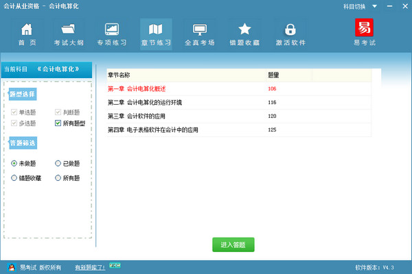Click the QQ penguin icon in status bar
The height and width of the screenshot is (274, 412).
point(12,267)
